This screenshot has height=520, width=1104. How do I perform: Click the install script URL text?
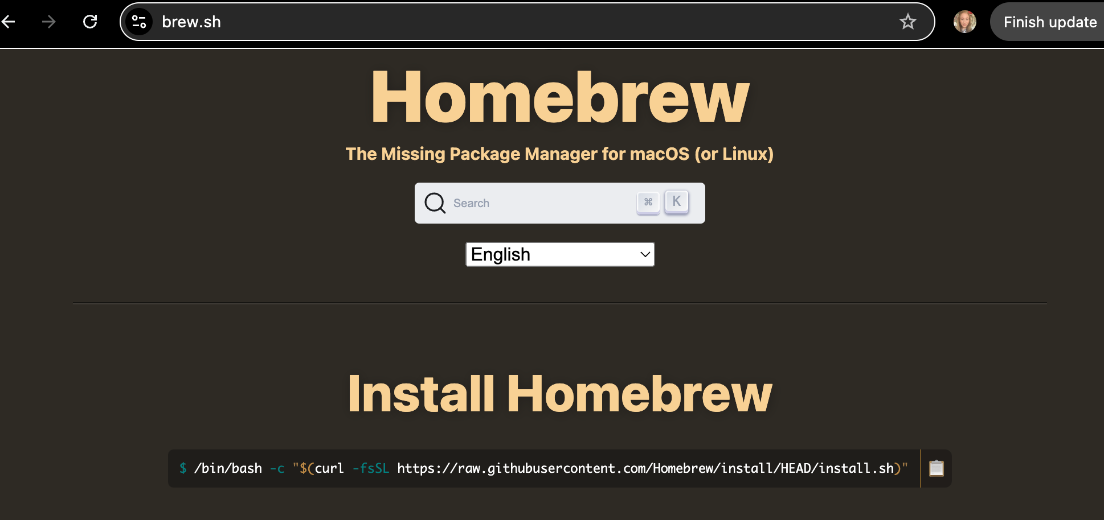pos(645,468)
